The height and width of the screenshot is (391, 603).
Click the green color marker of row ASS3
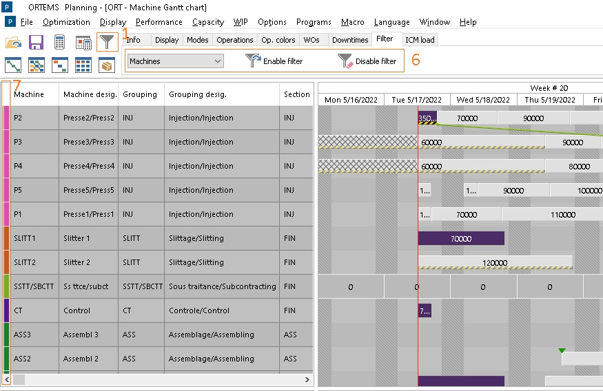[6, 335]
